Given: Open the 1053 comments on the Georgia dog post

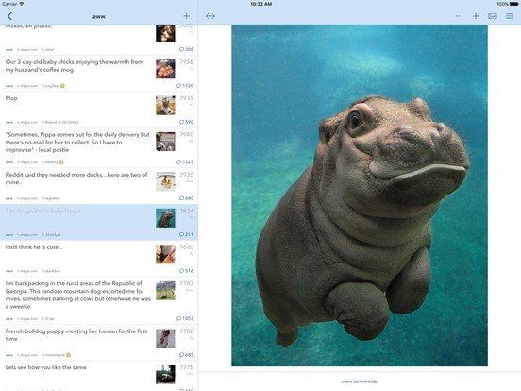Looking at the screenshot, I should click(x=185, y=318).
